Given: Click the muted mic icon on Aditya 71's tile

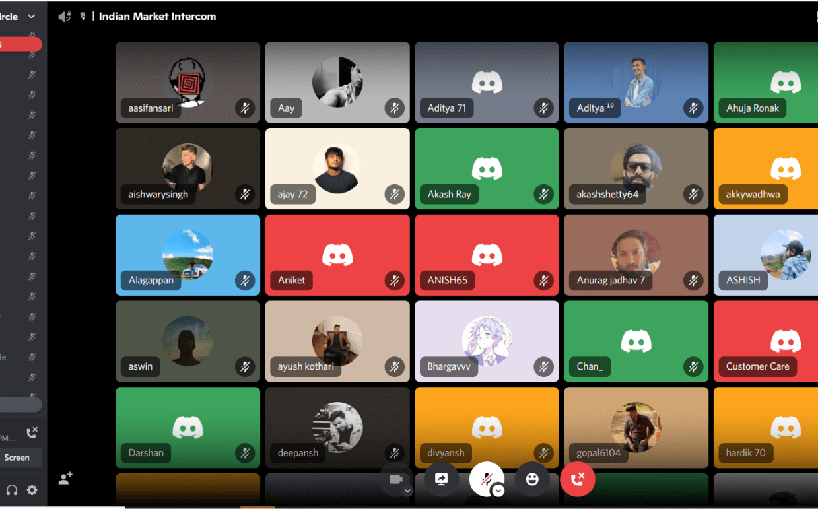Looking at the screenshot, I should click(x=543, y=108).
